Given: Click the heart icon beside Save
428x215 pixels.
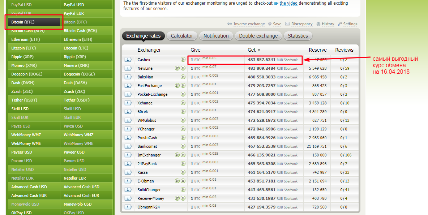Looking at the screenshot, I should 270,24.
